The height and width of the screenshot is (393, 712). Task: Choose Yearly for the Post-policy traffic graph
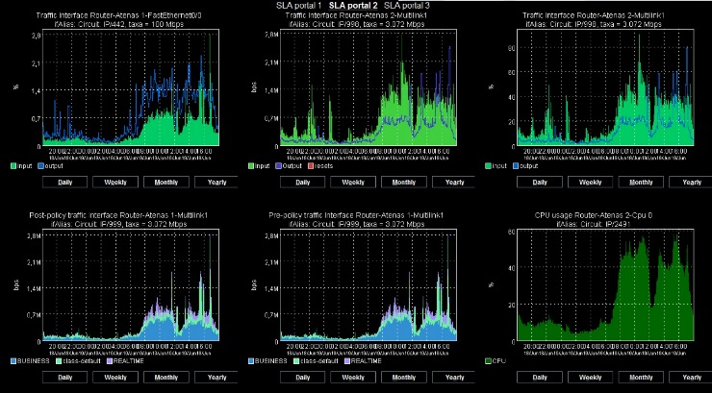[x=216, y=377]
